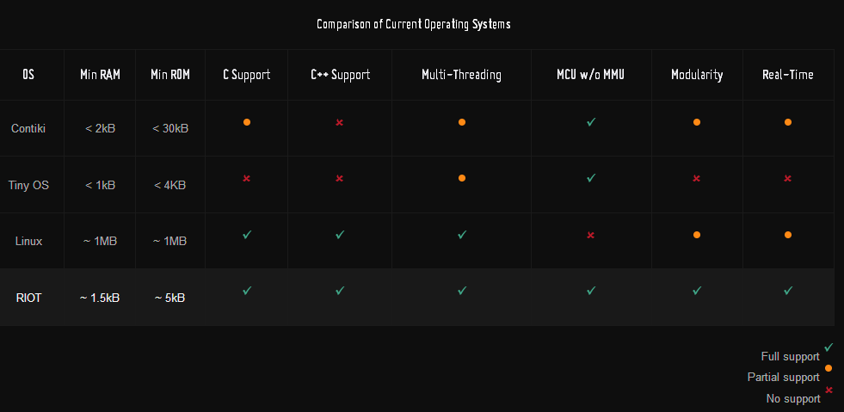Click the Min RAM column header
The image size is (844, 412).
pos(100,75)
